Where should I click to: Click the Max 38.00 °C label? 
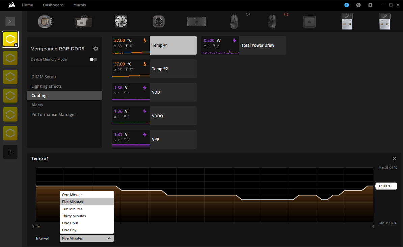387,168
